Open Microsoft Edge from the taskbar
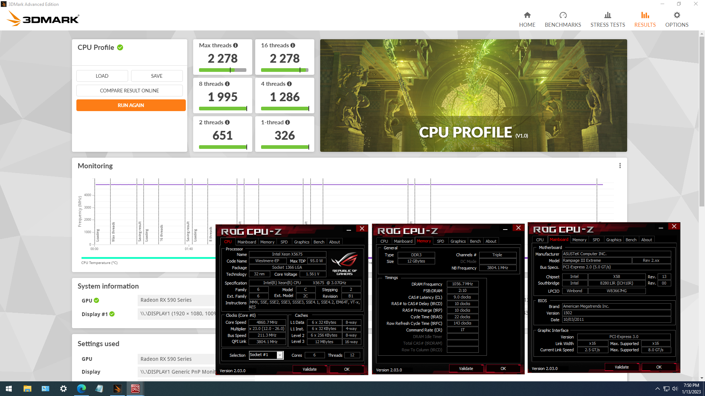705x396 pixels. coord(81,389)
